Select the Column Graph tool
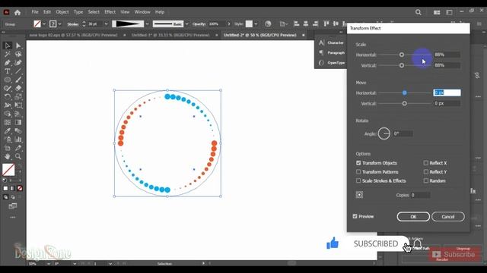The width and height of the screenshot is (487, 273). (x=18, y=140)
